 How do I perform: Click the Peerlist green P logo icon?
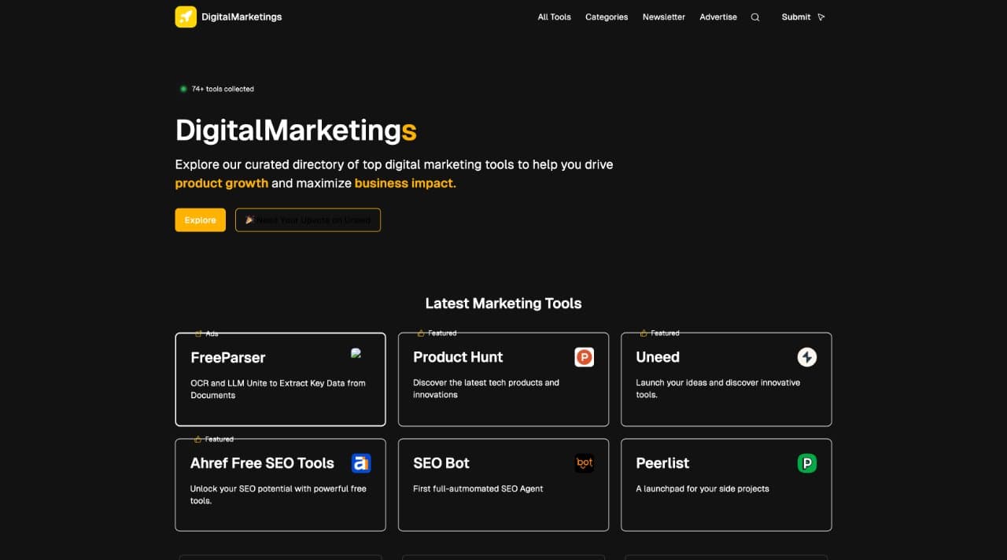807,463
